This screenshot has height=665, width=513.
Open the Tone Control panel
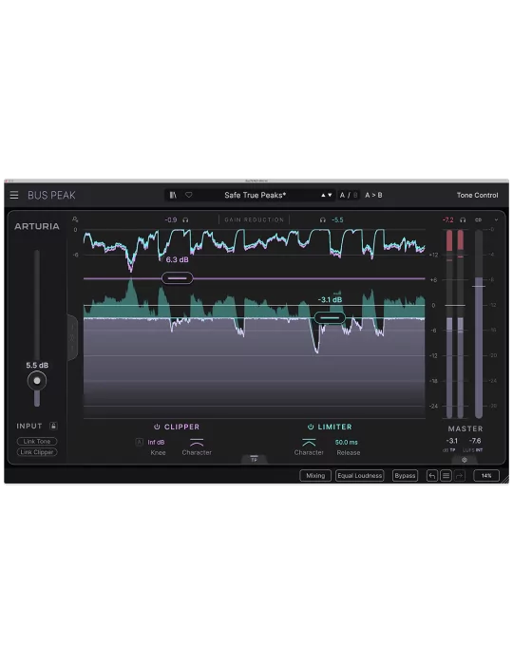click(478, 195)
